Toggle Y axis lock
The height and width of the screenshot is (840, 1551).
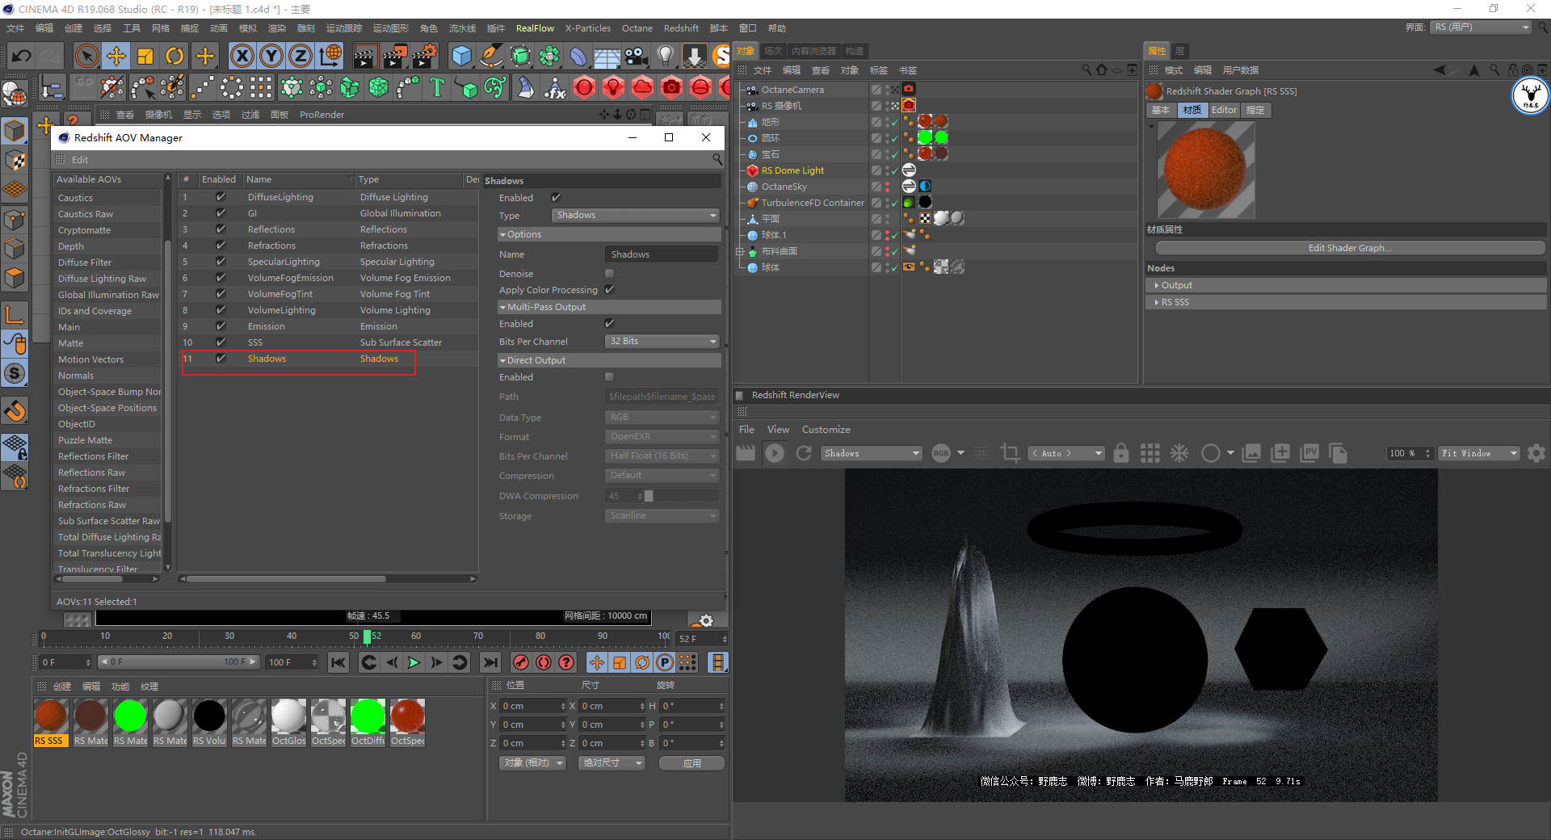pos(271,57)
